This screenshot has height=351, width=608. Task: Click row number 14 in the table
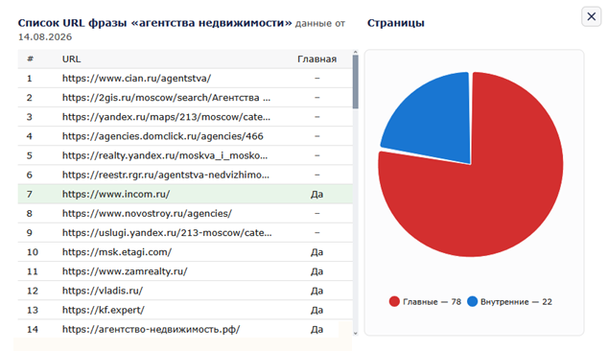[x=33, y=330]
